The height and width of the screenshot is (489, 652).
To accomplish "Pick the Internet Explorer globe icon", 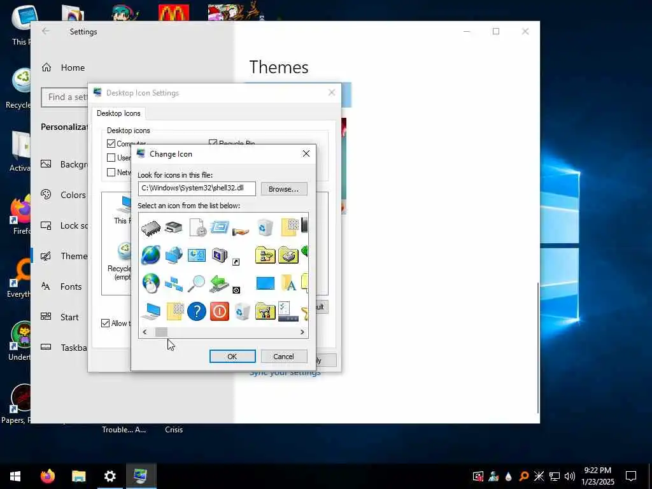I will [x=150, y=255].
